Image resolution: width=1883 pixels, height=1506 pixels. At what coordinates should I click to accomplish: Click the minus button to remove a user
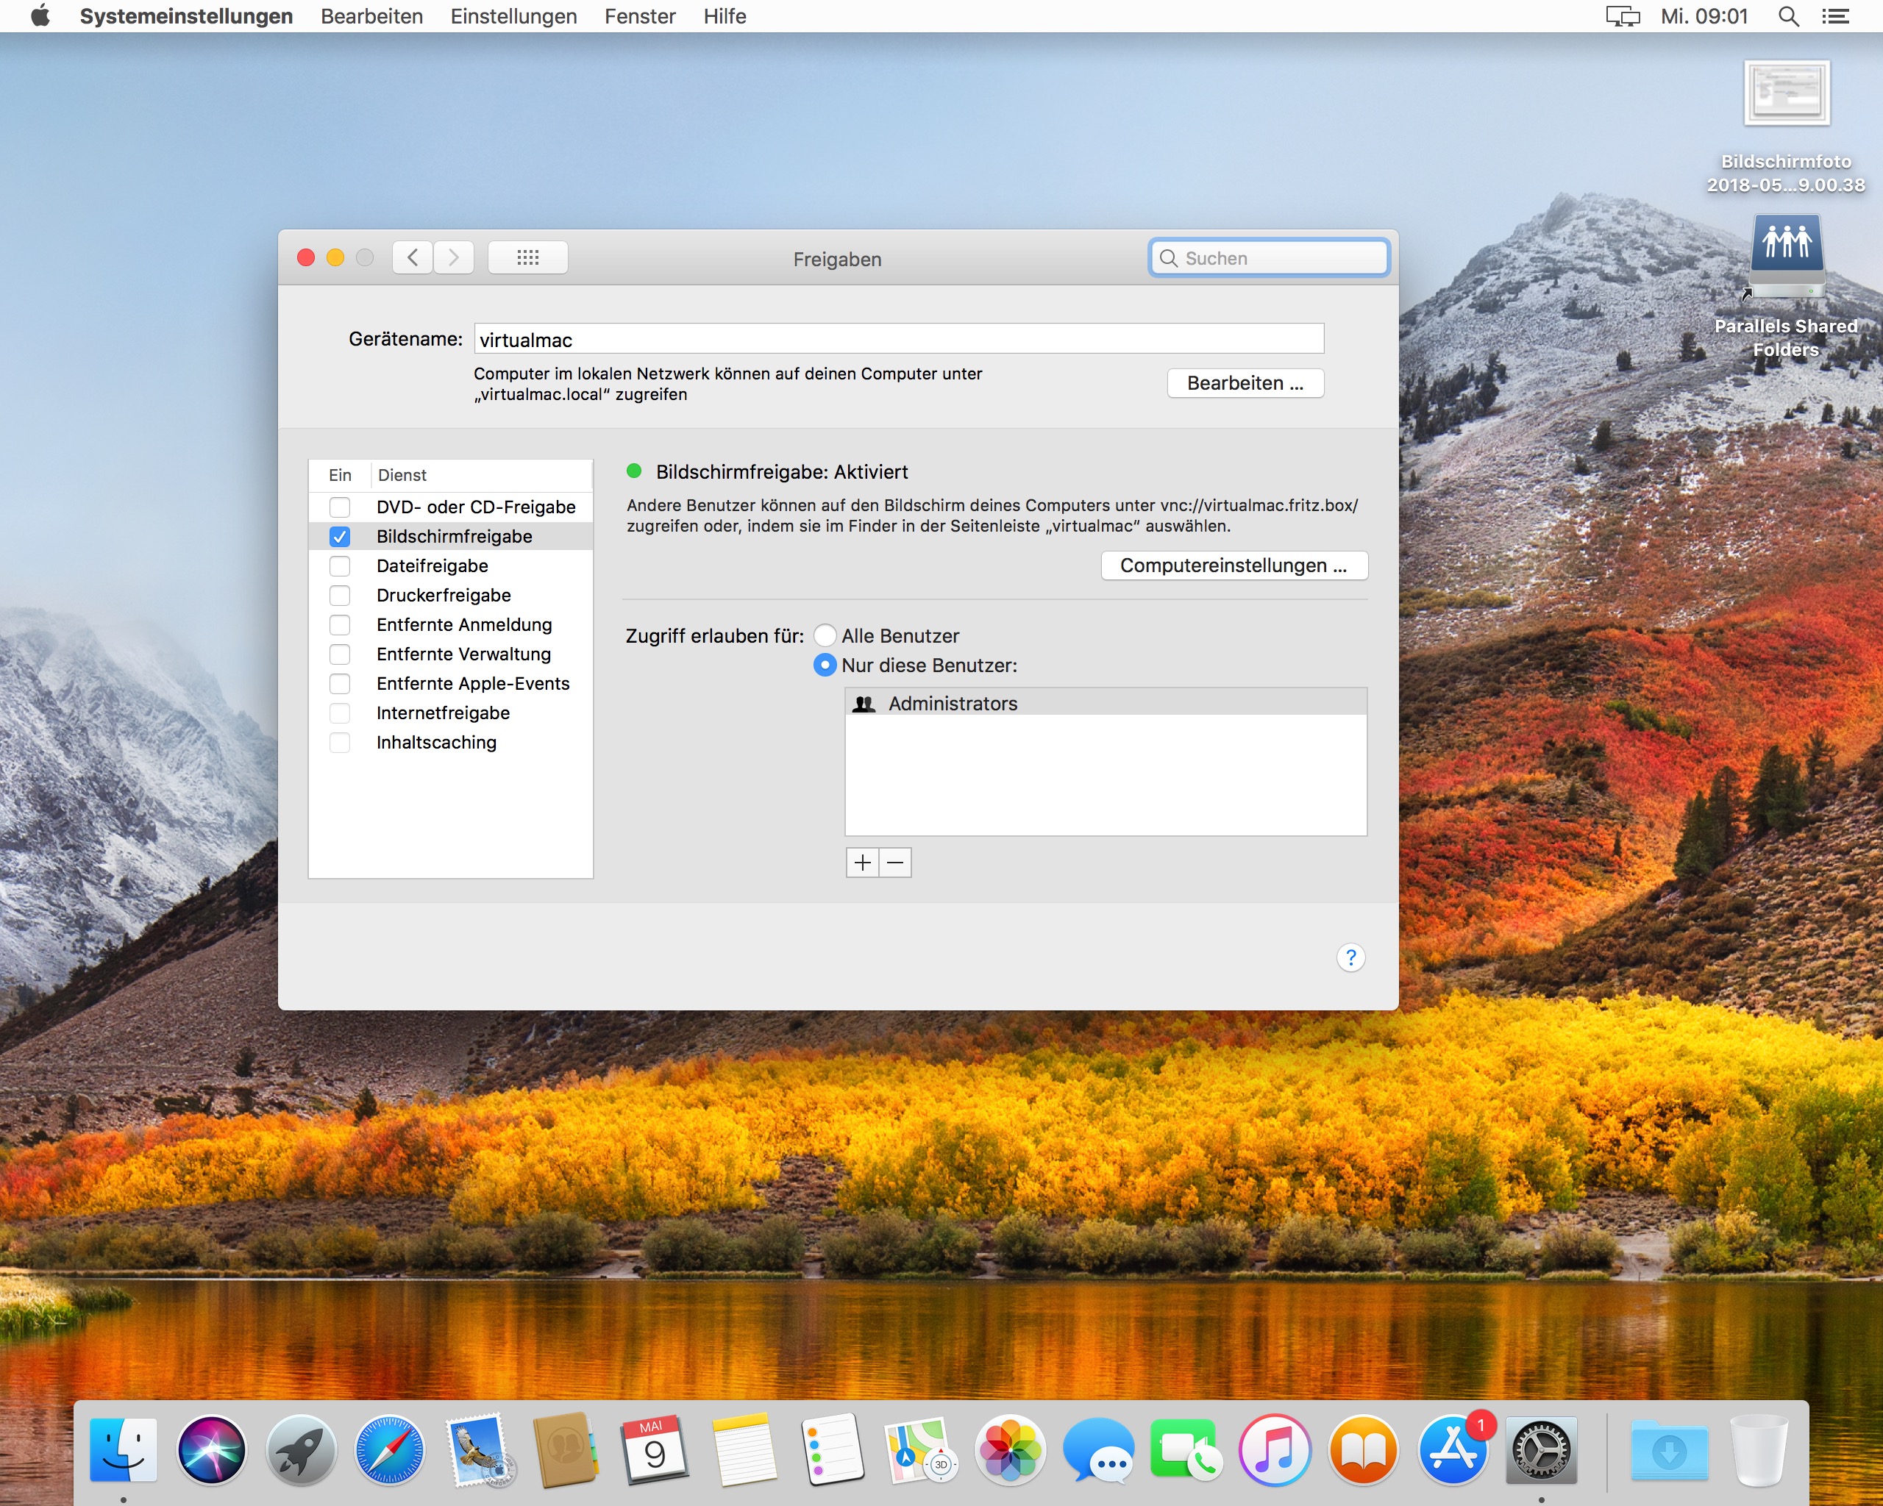(895, 863)
